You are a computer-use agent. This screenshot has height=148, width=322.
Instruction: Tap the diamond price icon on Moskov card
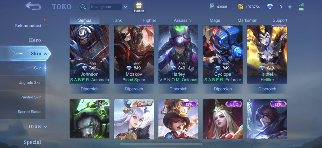pos(129,68)
